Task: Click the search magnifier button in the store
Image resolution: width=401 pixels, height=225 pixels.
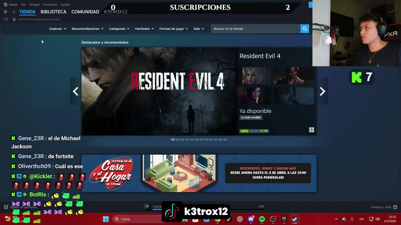Action: [305, 29]
